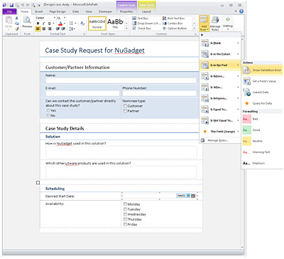Switch to the Developer tab
The image size is (284, 259).
[106, 11]
